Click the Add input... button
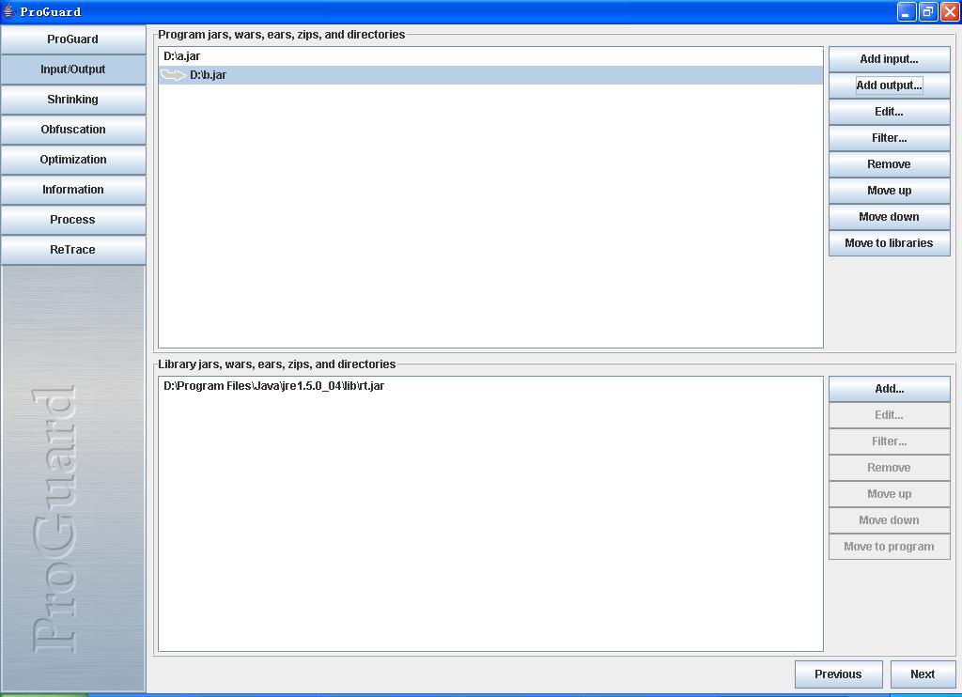962x697 pixels. (x=889, y=59)
